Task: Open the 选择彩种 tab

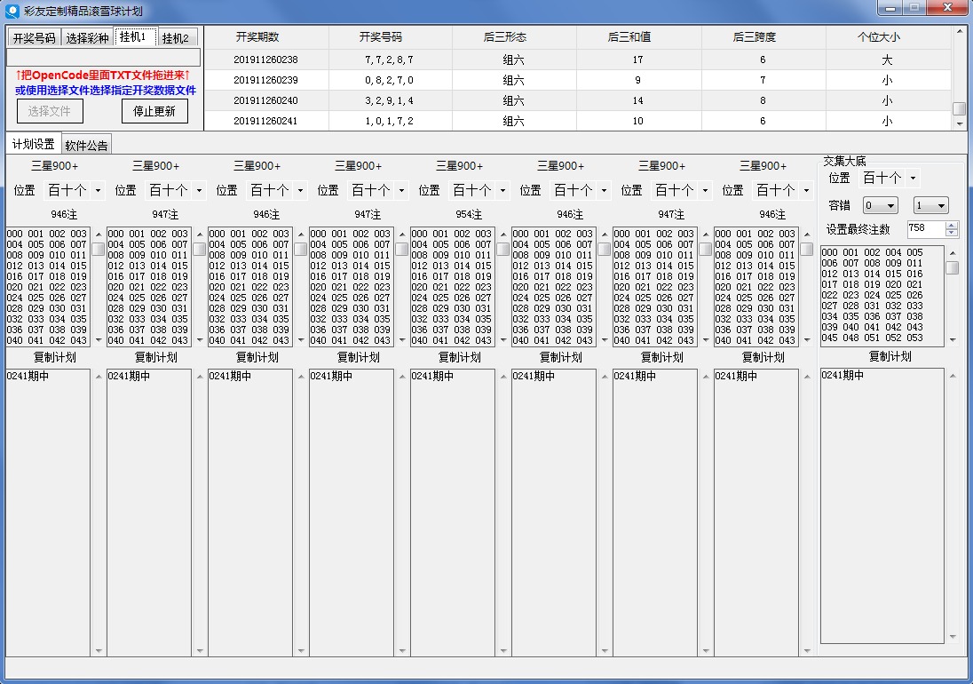Action: (x=87, y=38)
